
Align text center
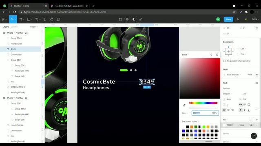tap(228, 110)
